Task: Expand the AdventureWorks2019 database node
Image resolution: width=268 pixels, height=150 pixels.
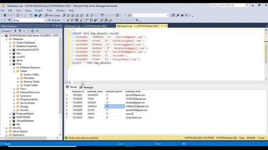Action: point(10,50)
